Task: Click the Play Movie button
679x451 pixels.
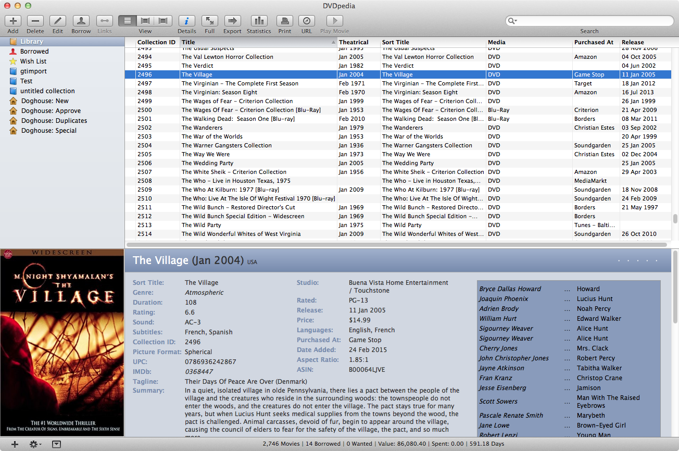Action: tap(334, 21)
